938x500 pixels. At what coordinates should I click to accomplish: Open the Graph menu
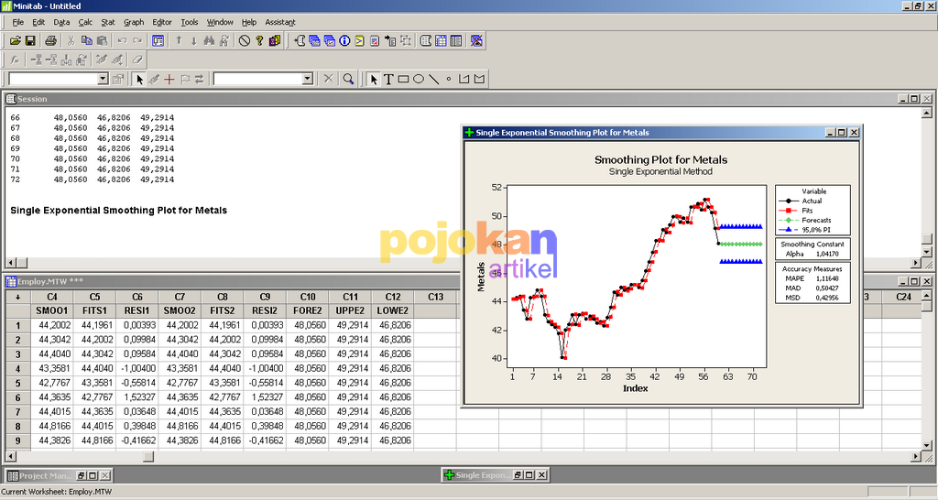[x=134, y=22]
